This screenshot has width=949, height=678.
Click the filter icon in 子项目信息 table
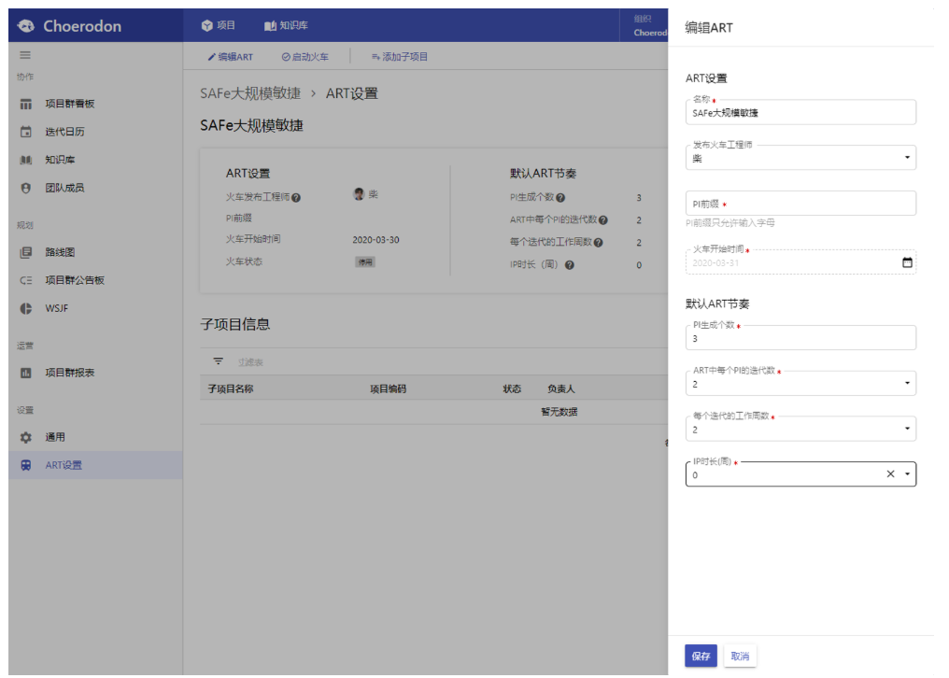219,361
